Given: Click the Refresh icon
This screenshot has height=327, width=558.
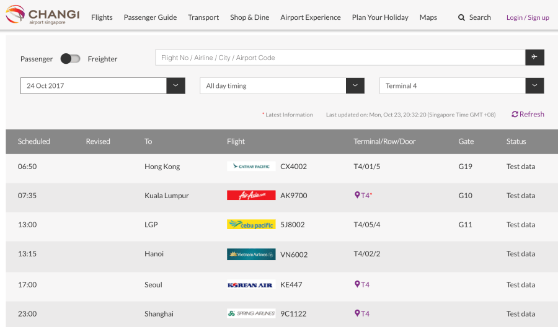Looking at the screenshot, I should click(x=515, y=115).
